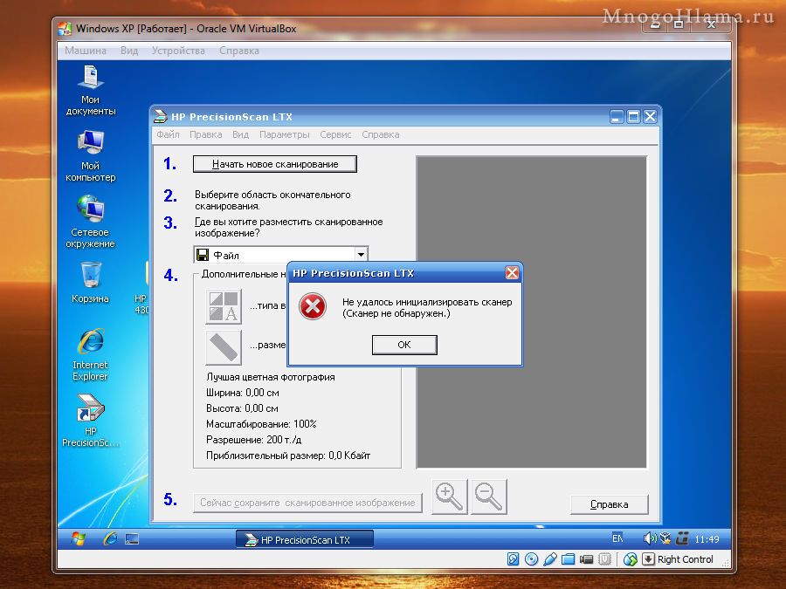Click Начать новое сканирование button
Image resolution: width=786 pixels, height=589 pixels.
275,164
